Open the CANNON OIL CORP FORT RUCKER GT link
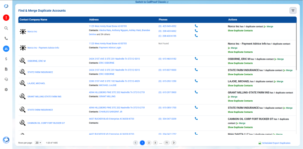The image size is (303, 149). [46, 123]
